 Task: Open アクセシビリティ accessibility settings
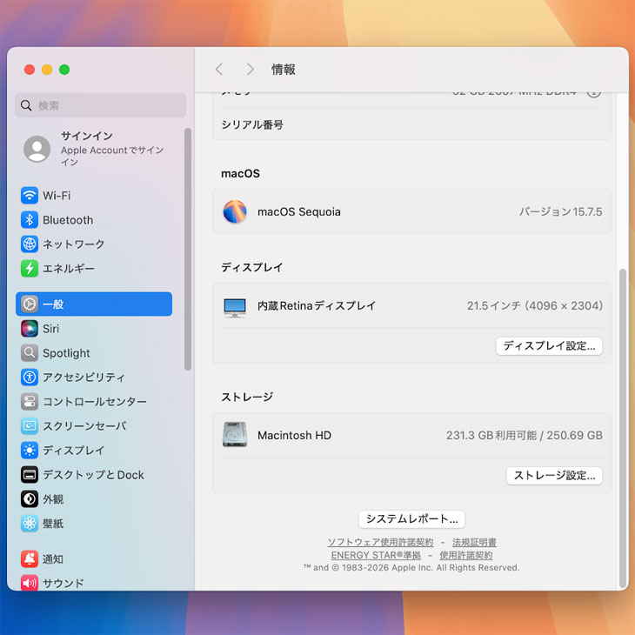84,378
